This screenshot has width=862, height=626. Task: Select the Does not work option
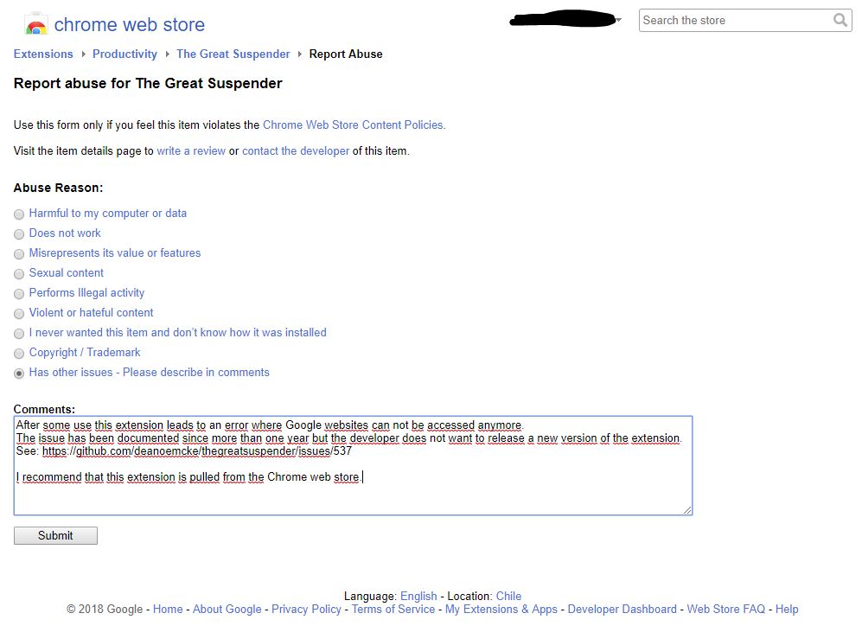click(19, 234)
